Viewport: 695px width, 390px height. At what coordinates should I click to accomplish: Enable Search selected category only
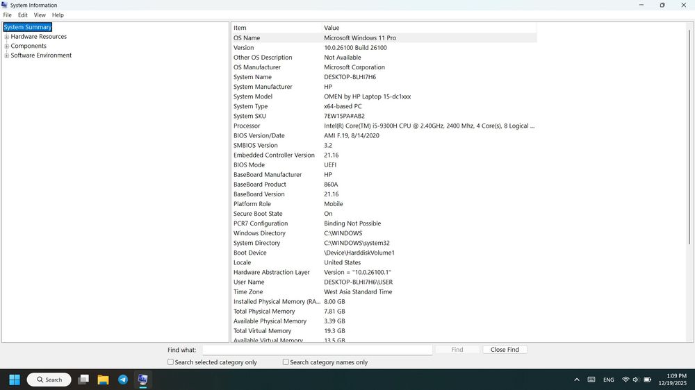point(171,362)
